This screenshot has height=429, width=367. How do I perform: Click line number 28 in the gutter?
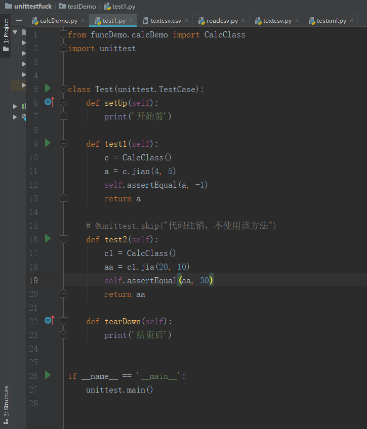tap(33, 403)
